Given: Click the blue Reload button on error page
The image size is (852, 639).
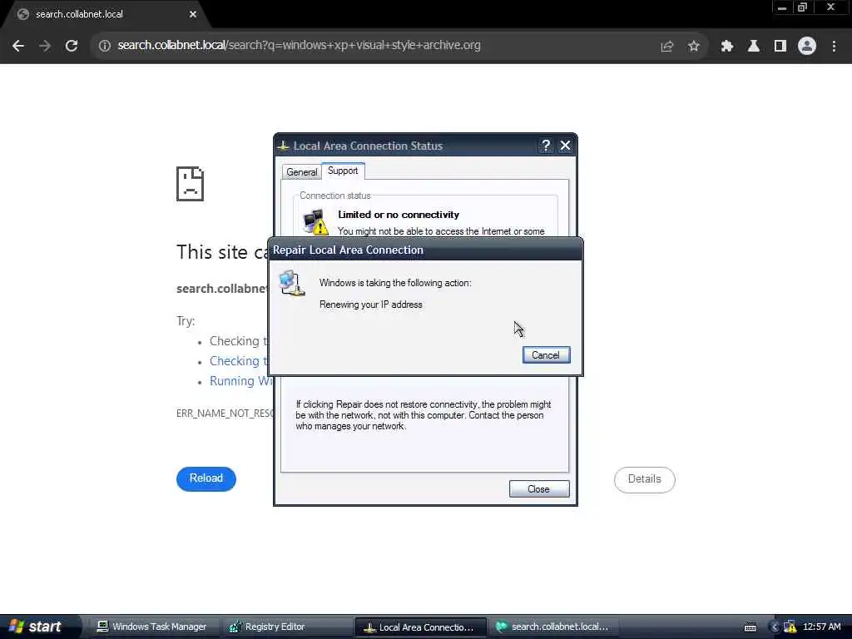Looking at the screenshot, I should (x=206, y=478).
